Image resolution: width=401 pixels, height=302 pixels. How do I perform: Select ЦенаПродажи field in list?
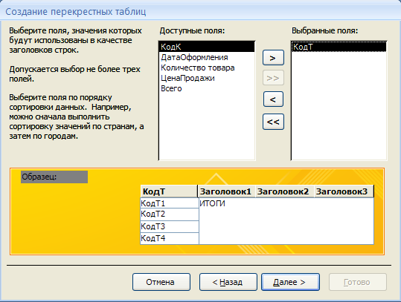tap(207, 78)
